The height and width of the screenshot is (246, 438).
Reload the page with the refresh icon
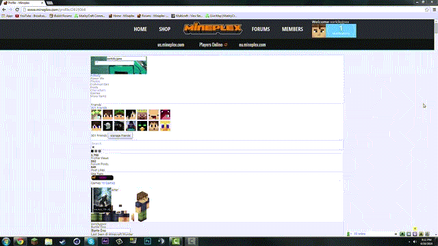17,10
